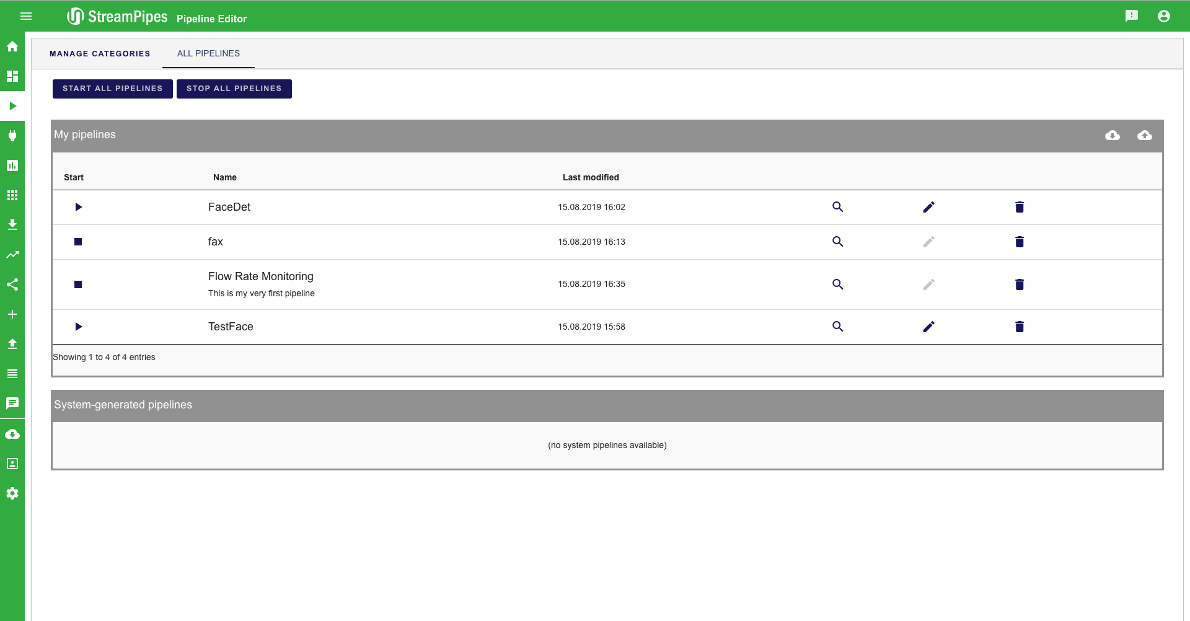Sort by Last modified column header
The height and width of the screenshot is (621, 1190).
[x=590, y=177]
